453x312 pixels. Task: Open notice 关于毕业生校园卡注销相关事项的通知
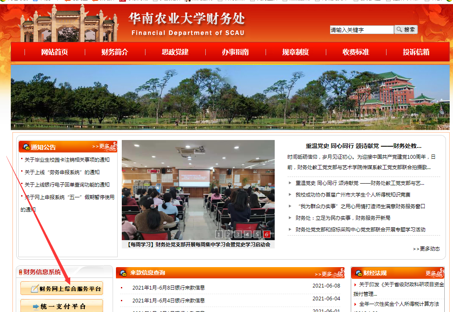tap(67, 160)
